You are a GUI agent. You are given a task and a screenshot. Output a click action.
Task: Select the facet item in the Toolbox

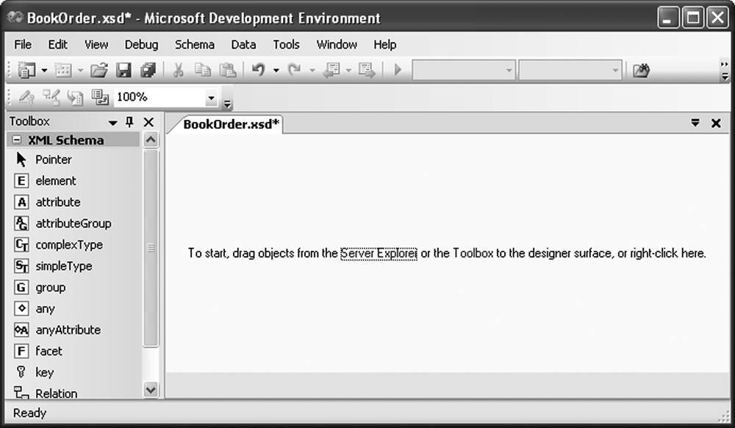click(x=38, y=351)
